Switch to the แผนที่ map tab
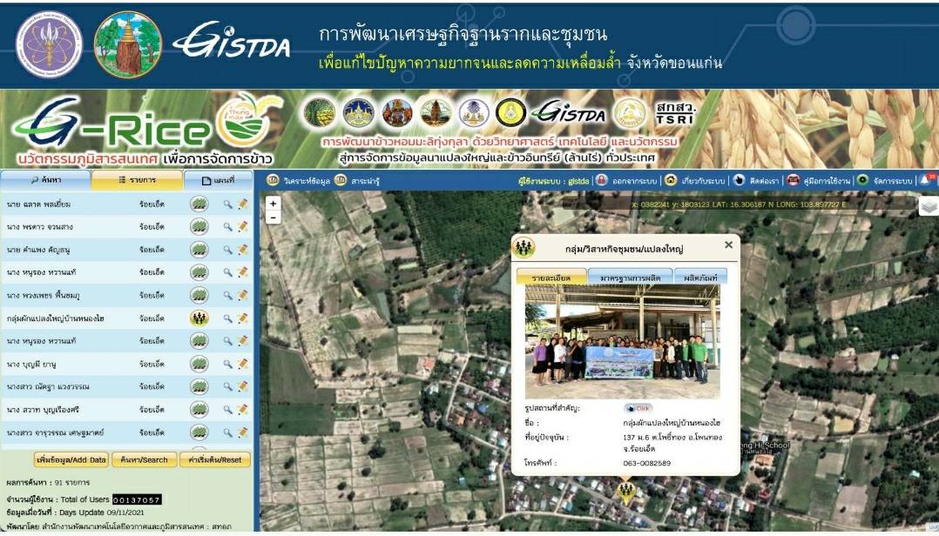This screenshot has width=939, height=536. [218, 180]
